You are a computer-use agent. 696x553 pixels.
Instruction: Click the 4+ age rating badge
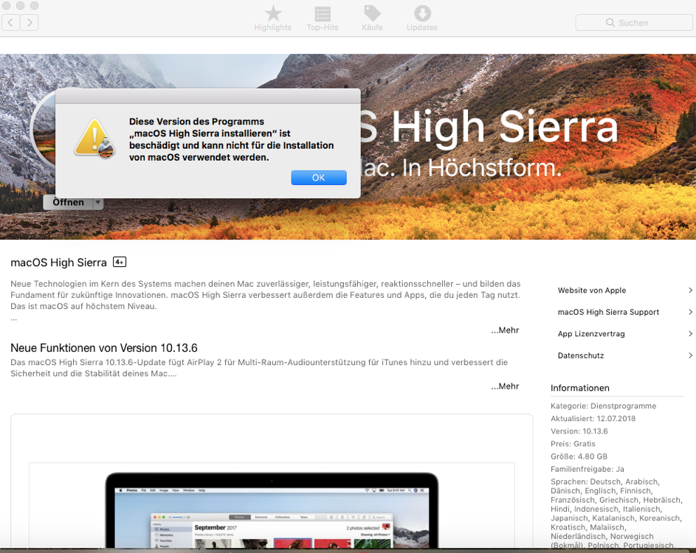(120, 262)
